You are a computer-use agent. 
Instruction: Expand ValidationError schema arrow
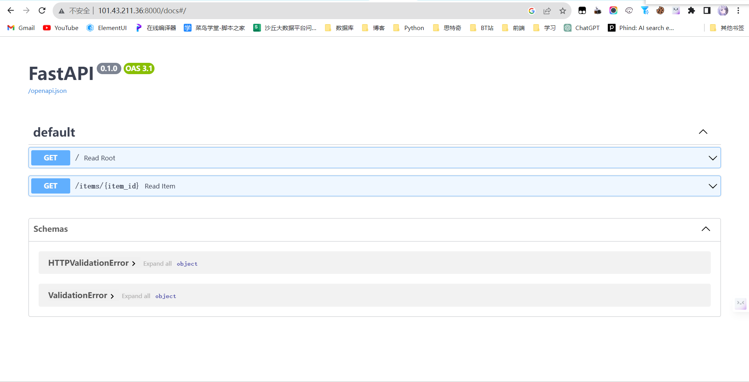point(112,296)
